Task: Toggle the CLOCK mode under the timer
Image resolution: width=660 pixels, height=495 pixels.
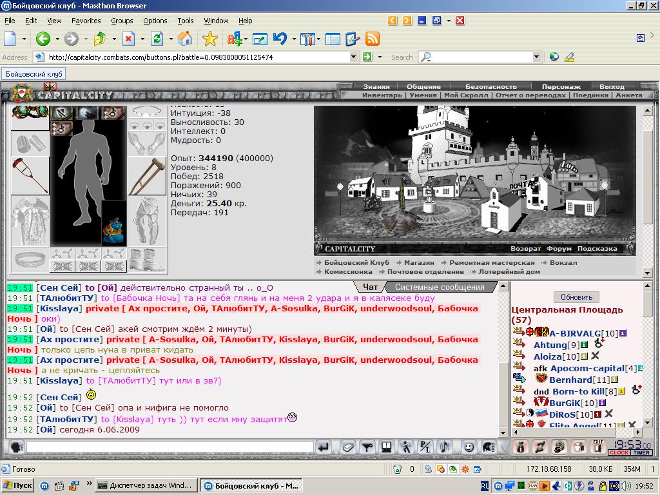Action: pos(619,452)
